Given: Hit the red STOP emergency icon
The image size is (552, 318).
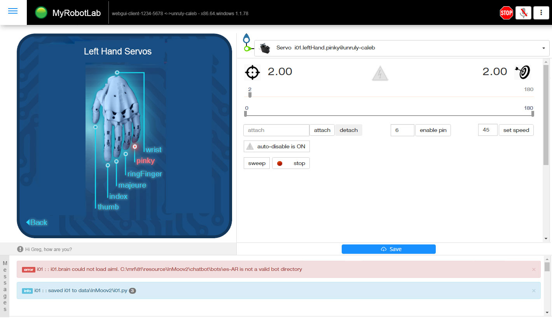Looking at the screenshot, I should pos(506,13).
